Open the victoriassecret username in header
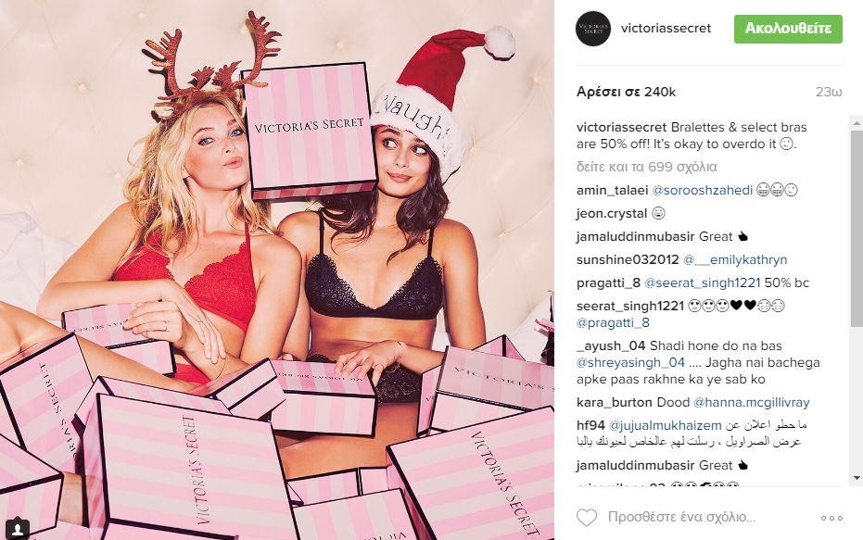The width and height of the screenshot is (863, 540). [x=666, y=28]
